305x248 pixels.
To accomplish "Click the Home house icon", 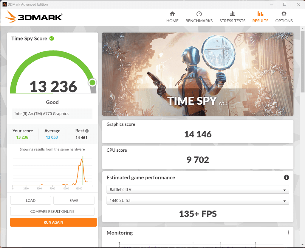I will (172, 14).
